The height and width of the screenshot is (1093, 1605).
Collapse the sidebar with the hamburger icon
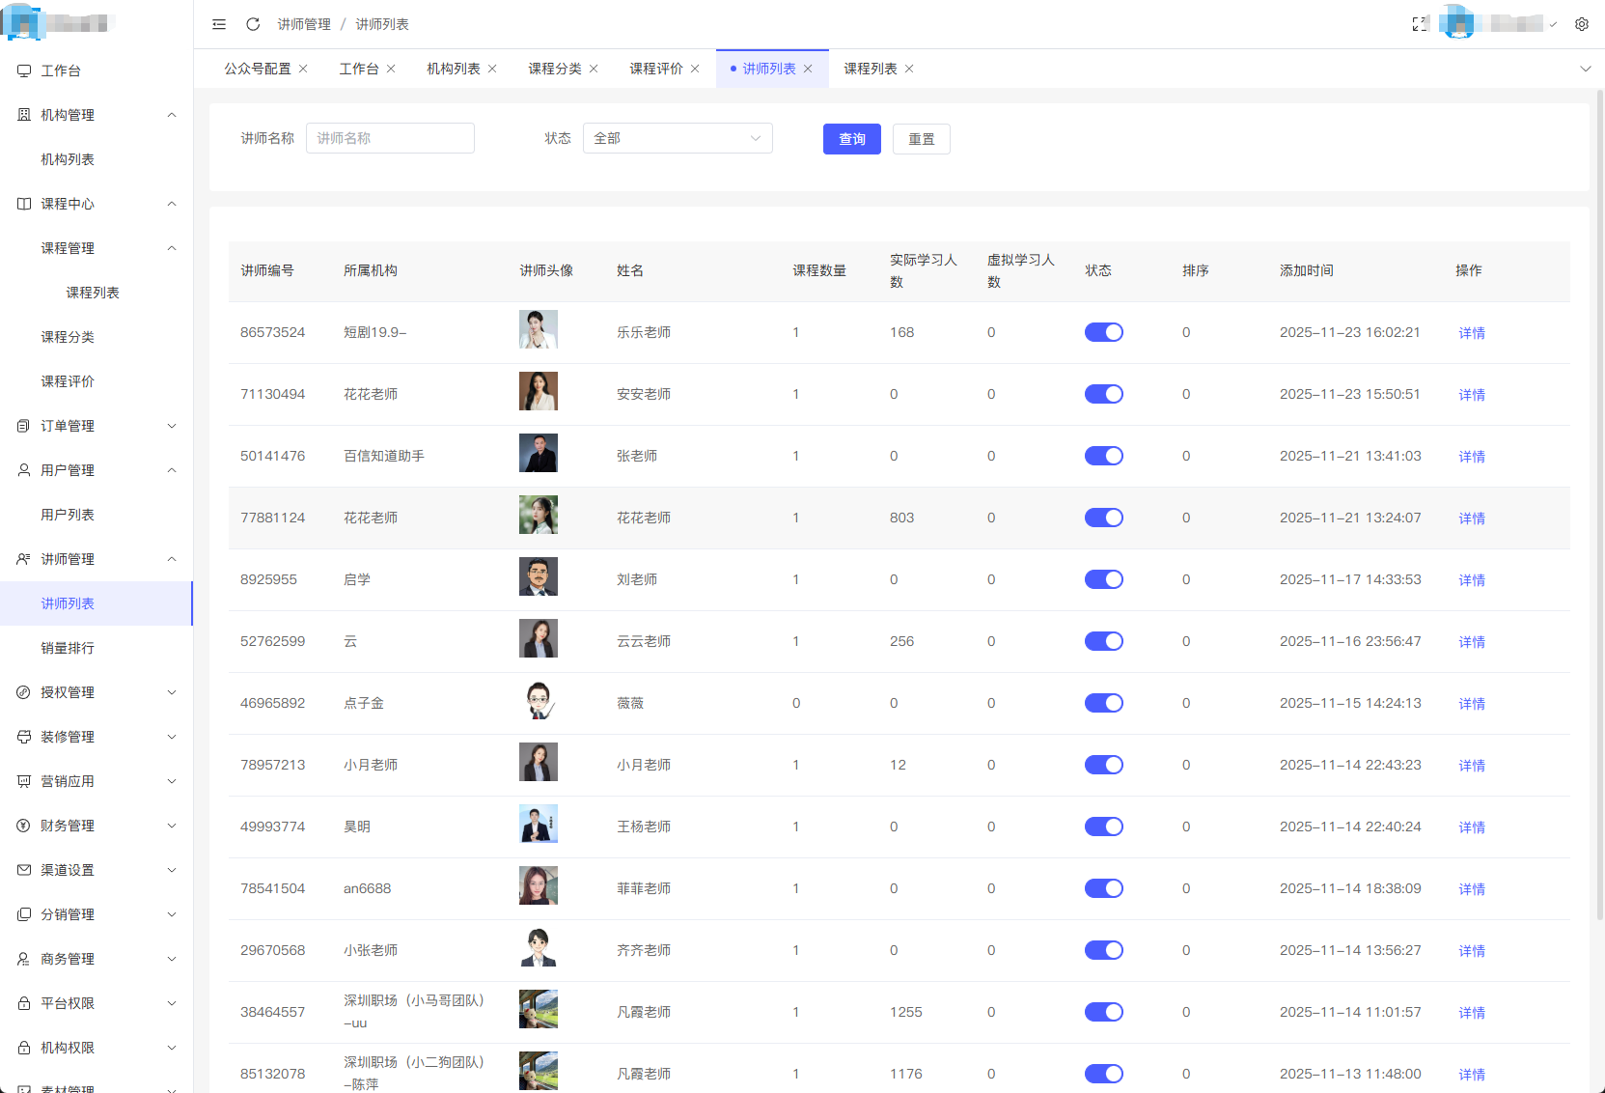tap(219, 24)
